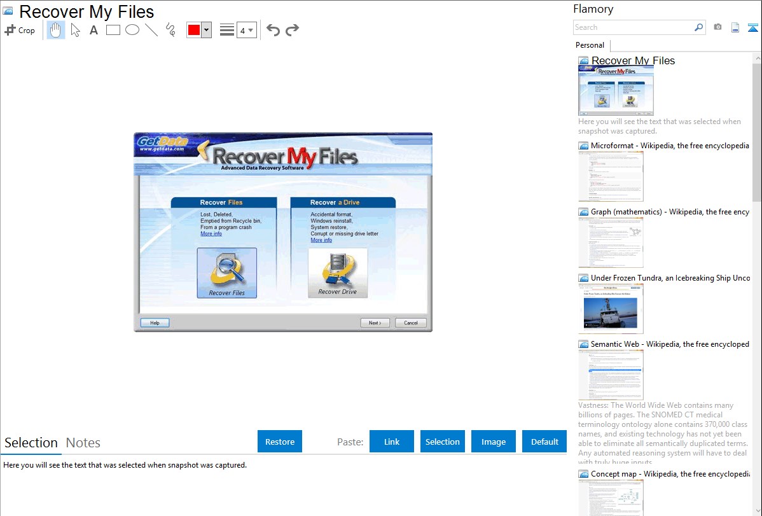762x516 pixels.
Task: Click the Image paste button
Action: [494, 442]
